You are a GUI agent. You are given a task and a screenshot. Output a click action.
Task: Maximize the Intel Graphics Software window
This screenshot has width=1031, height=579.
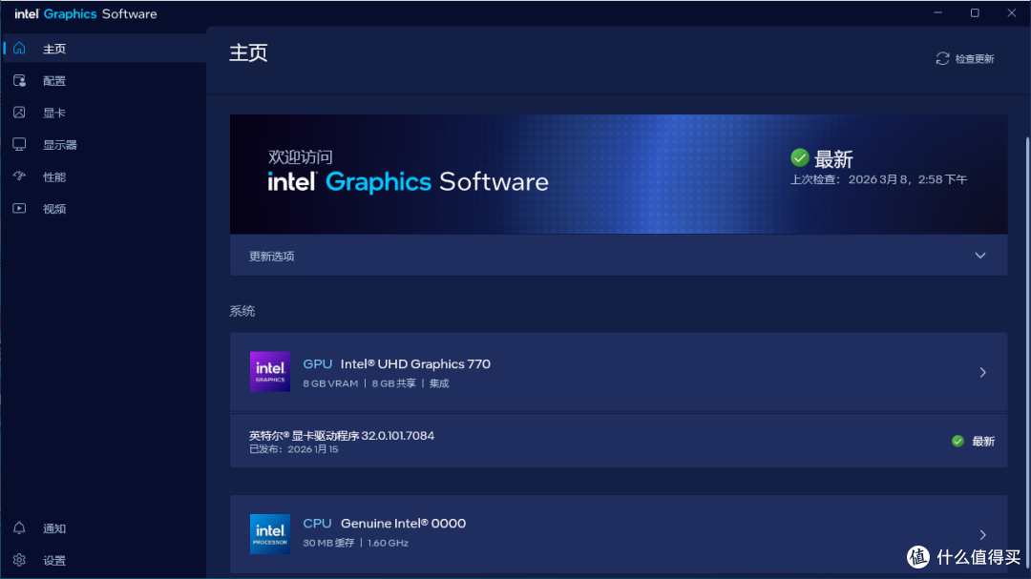(975, 13)
